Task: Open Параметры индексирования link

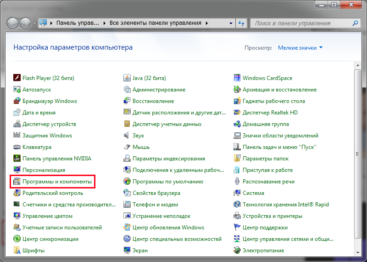Action: [169, 159]
